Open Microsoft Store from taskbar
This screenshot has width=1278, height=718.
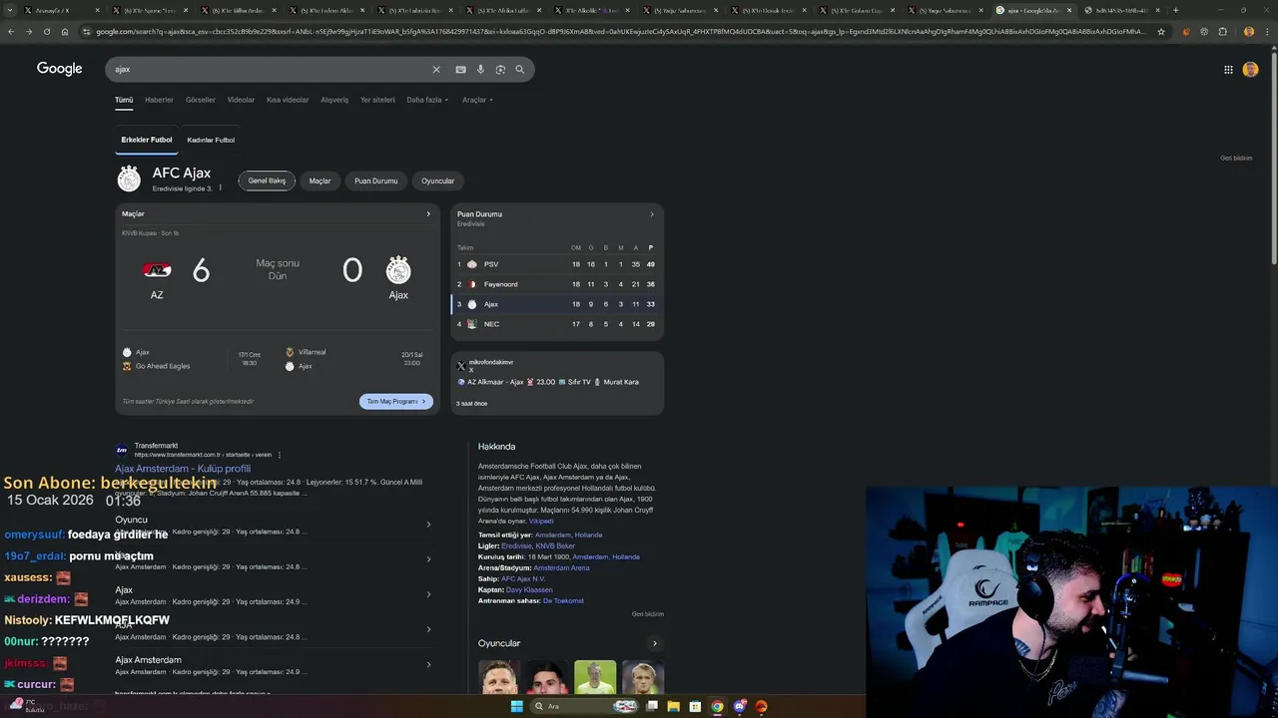pos(696,706)
